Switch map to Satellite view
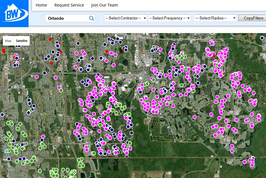 (x=21, y=41)
